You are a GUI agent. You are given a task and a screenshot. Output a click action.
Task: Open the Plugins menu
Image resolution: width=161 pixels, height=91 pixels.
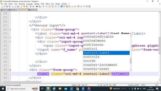[58, 4]
